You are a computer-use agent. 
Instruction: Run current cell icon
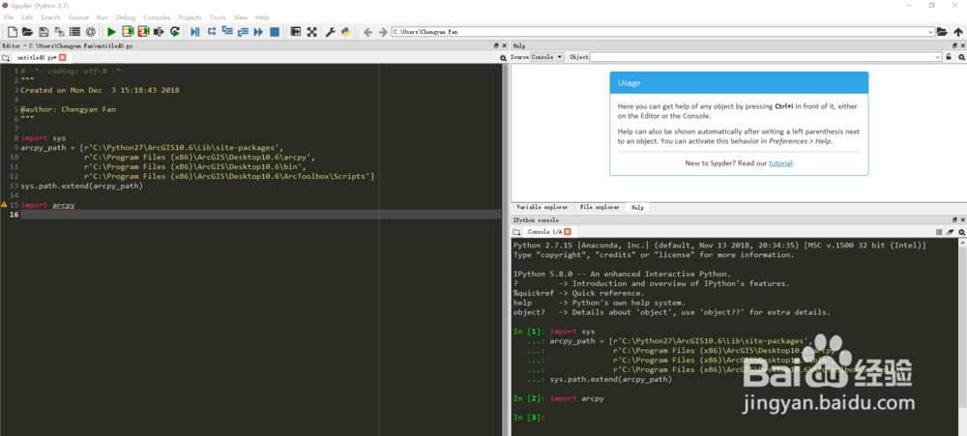pyautogui.click(x=128, y=32)
